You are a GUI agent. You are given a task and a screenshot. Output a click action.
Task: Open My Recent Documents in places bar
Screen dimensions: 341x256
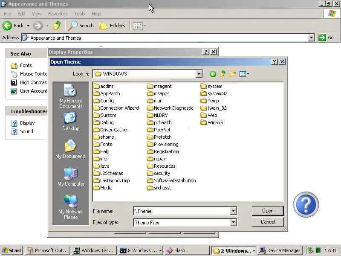pos(71,96)
